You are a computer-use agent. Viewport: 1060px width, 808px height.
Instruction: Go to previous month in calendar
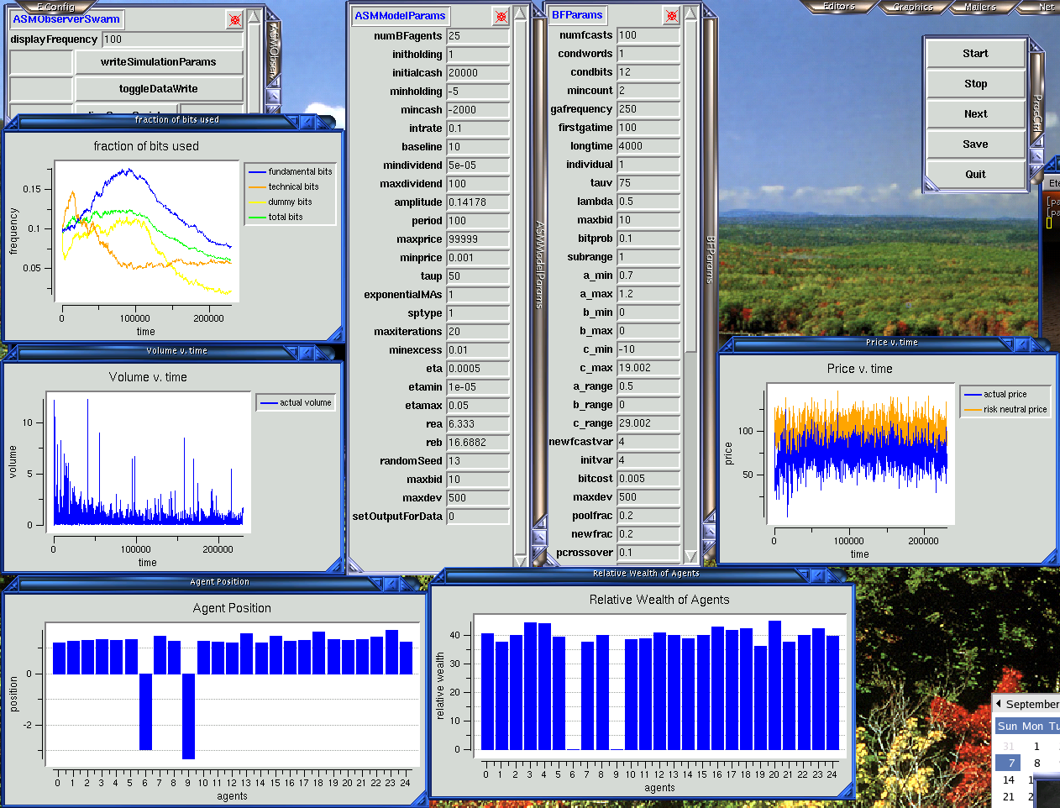click(999, 704)
